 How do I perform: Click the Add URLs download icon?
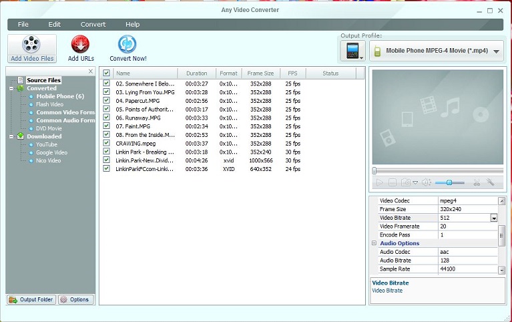81,45
